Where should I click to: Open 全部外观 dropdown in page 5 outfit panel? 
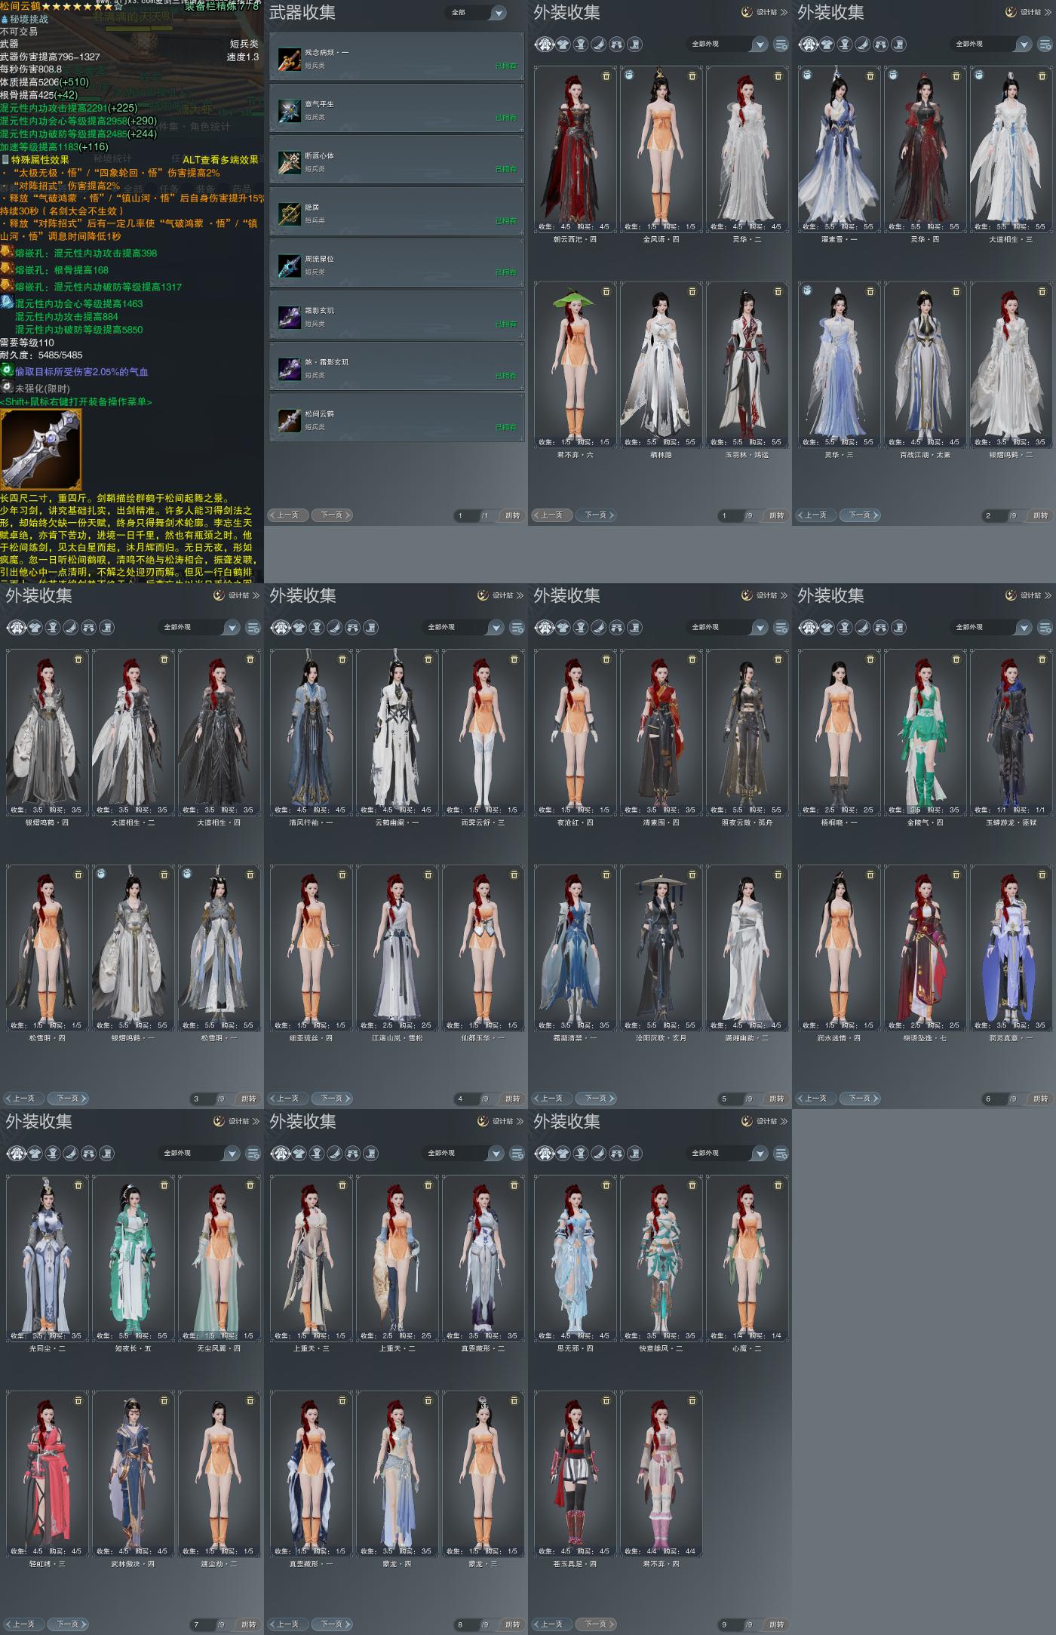pyautogui.click(x=729, y=628)
